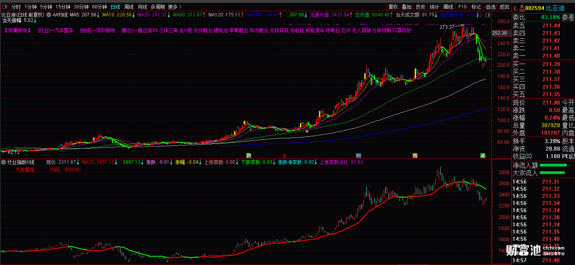Click the MA10: 228.56 value
This screenshot has width=575, height=265.
tap(117, 15)
